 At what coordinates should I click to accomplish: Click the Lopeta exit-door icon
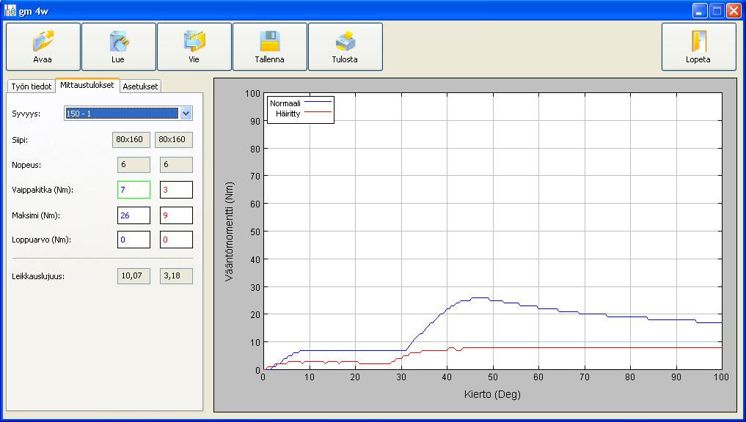coord(699,41)
